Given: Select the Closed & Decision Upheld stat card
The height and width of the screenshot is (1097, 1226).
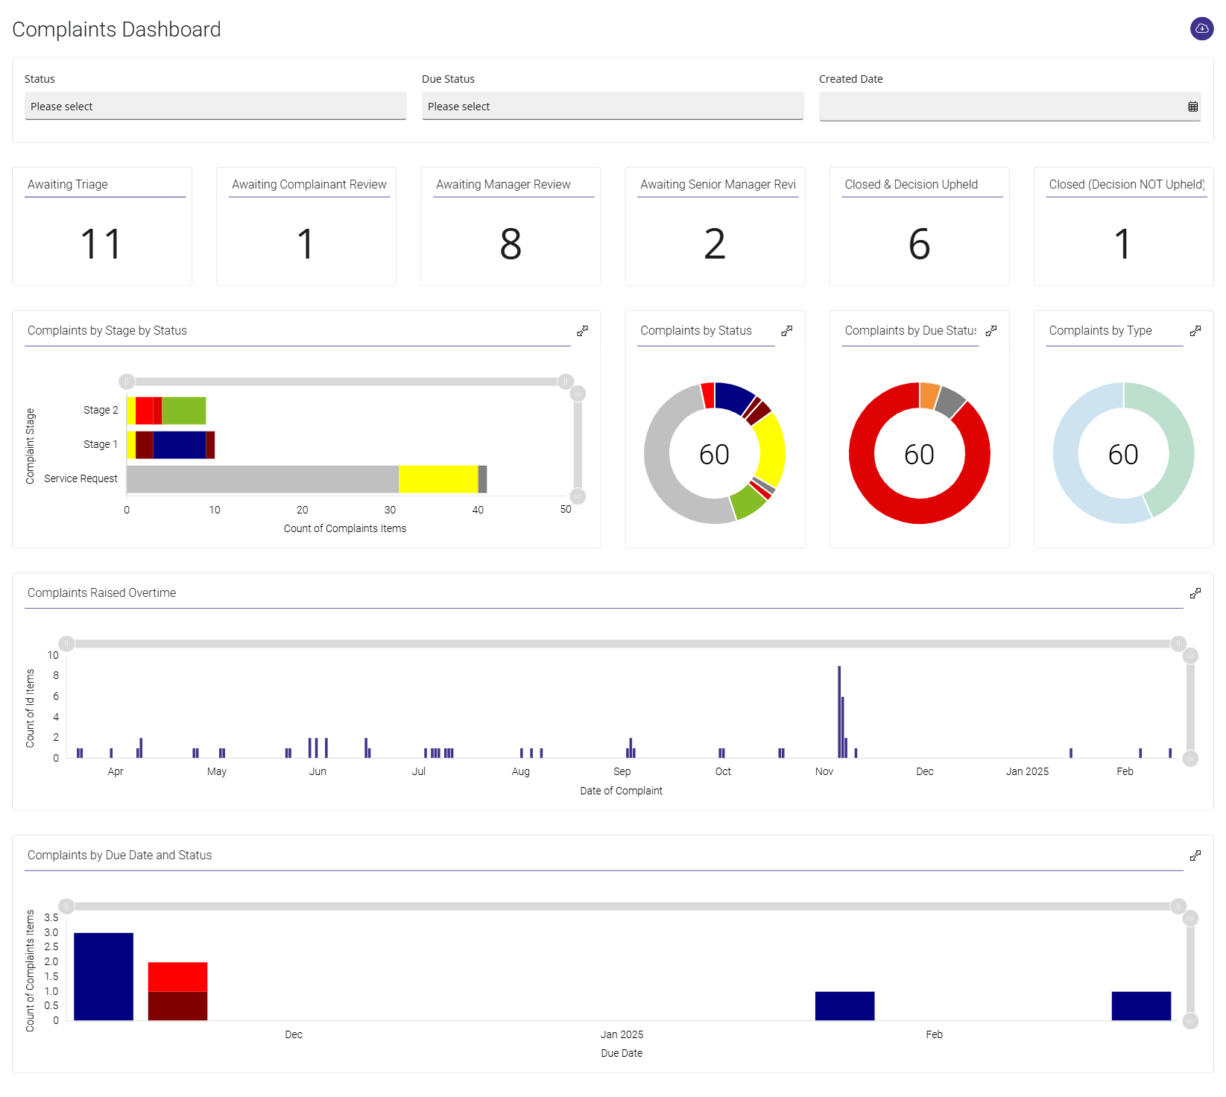Looking at the screenshot, I should 919,226.
